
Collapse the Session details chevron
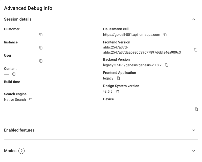click(194, 19)
